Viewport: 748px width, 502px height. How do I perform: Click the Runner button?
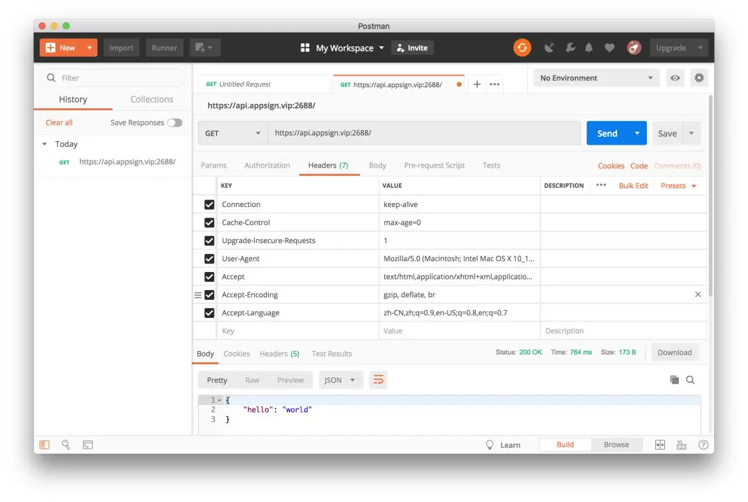[x=164, y=48]
